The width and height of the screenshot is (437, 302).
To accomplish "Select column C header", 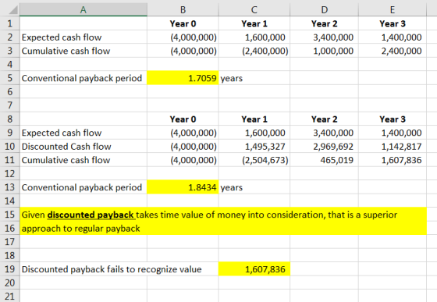I will tap(254, 9).
